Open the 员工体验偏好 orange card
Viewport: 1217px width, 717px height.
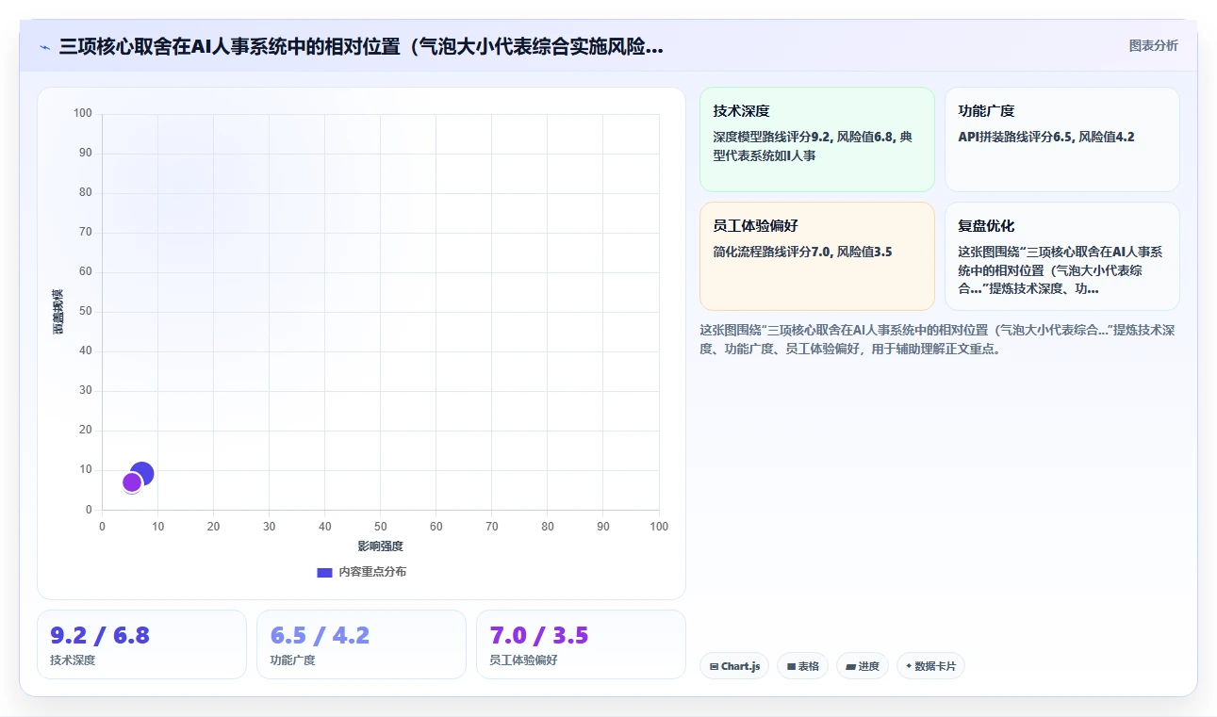point(816,256)
